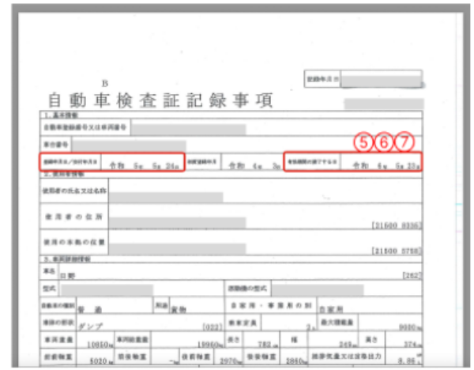Click the 車体の形状 value ダンプ
Screen dimensions: 474x370
pyautogui.click(x=90, y=327)
